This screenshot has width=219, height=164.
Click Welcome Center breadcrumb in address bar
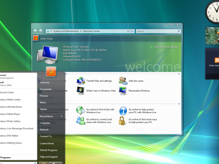[x=91, y=31]
